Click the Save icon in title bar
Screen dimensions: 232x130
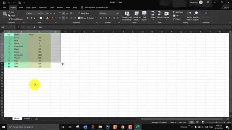click(x=4, y=3)
